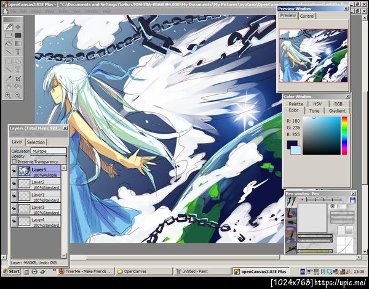Open the Preview tab in Preview Window
The width and height of the screenshot is (369, 289).
288,15
